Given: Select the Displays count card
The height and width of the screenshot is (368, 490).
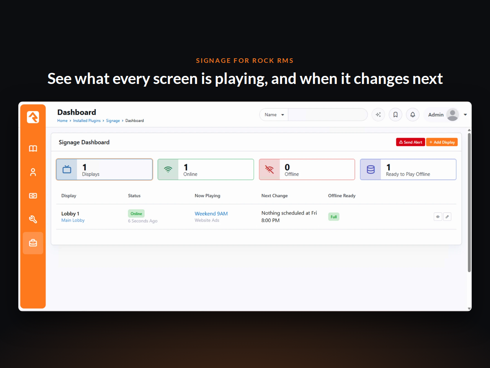Looking at the screenshot, I should click(x=105, y=169).
